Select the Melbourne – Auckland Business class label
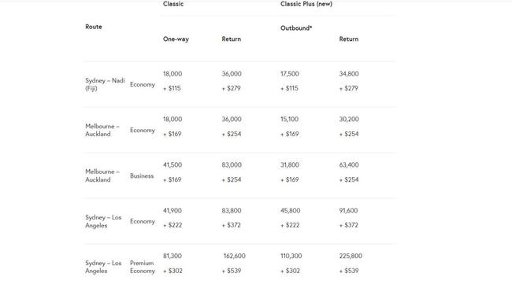 [142, 175]
